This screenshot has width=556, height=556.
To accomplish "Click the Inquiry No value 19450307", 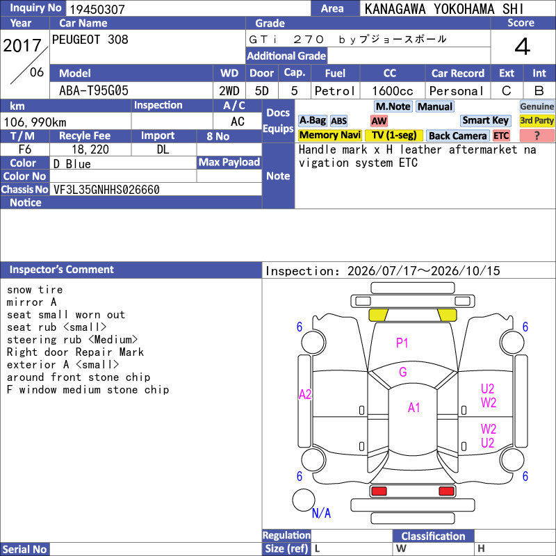I will pos(97,9).
